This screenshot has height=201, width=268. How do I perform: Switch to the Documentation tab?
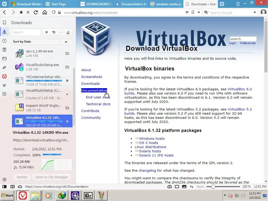coord(131,4)
